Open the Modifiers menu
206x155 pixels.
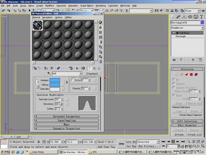[x=49, y=6]
